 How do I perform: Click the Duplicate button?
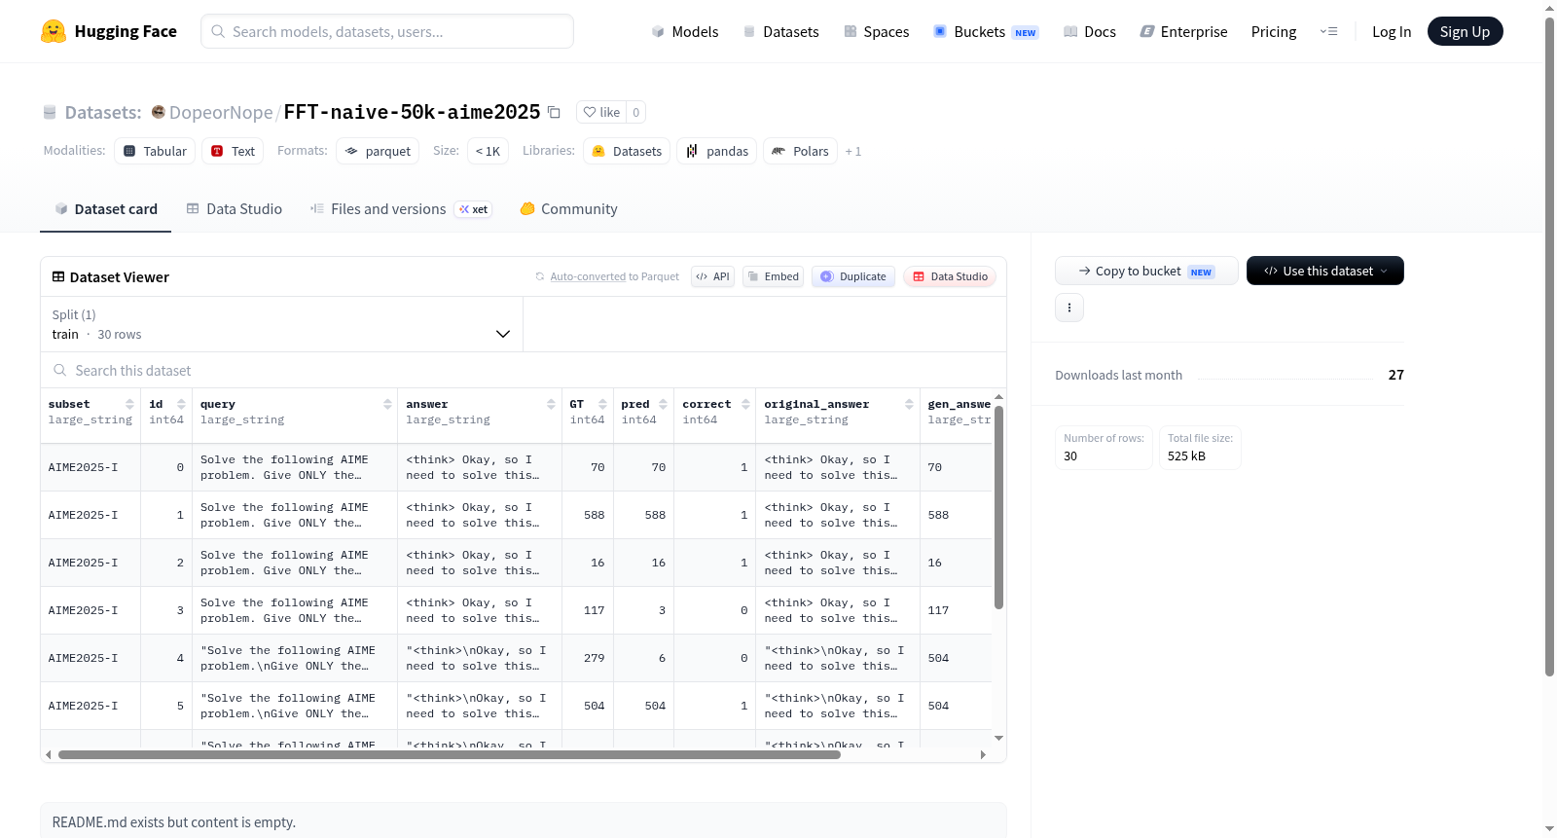click(x=853, y=276)
